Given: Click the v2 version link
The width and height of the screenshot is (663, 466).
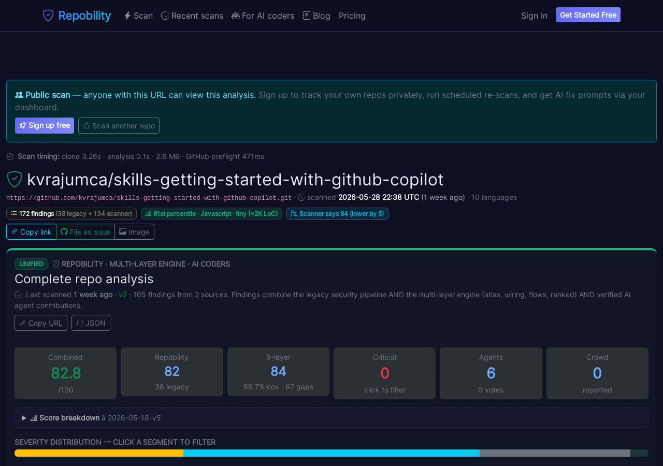Looking at the screenshot, I should coord(123,295).
